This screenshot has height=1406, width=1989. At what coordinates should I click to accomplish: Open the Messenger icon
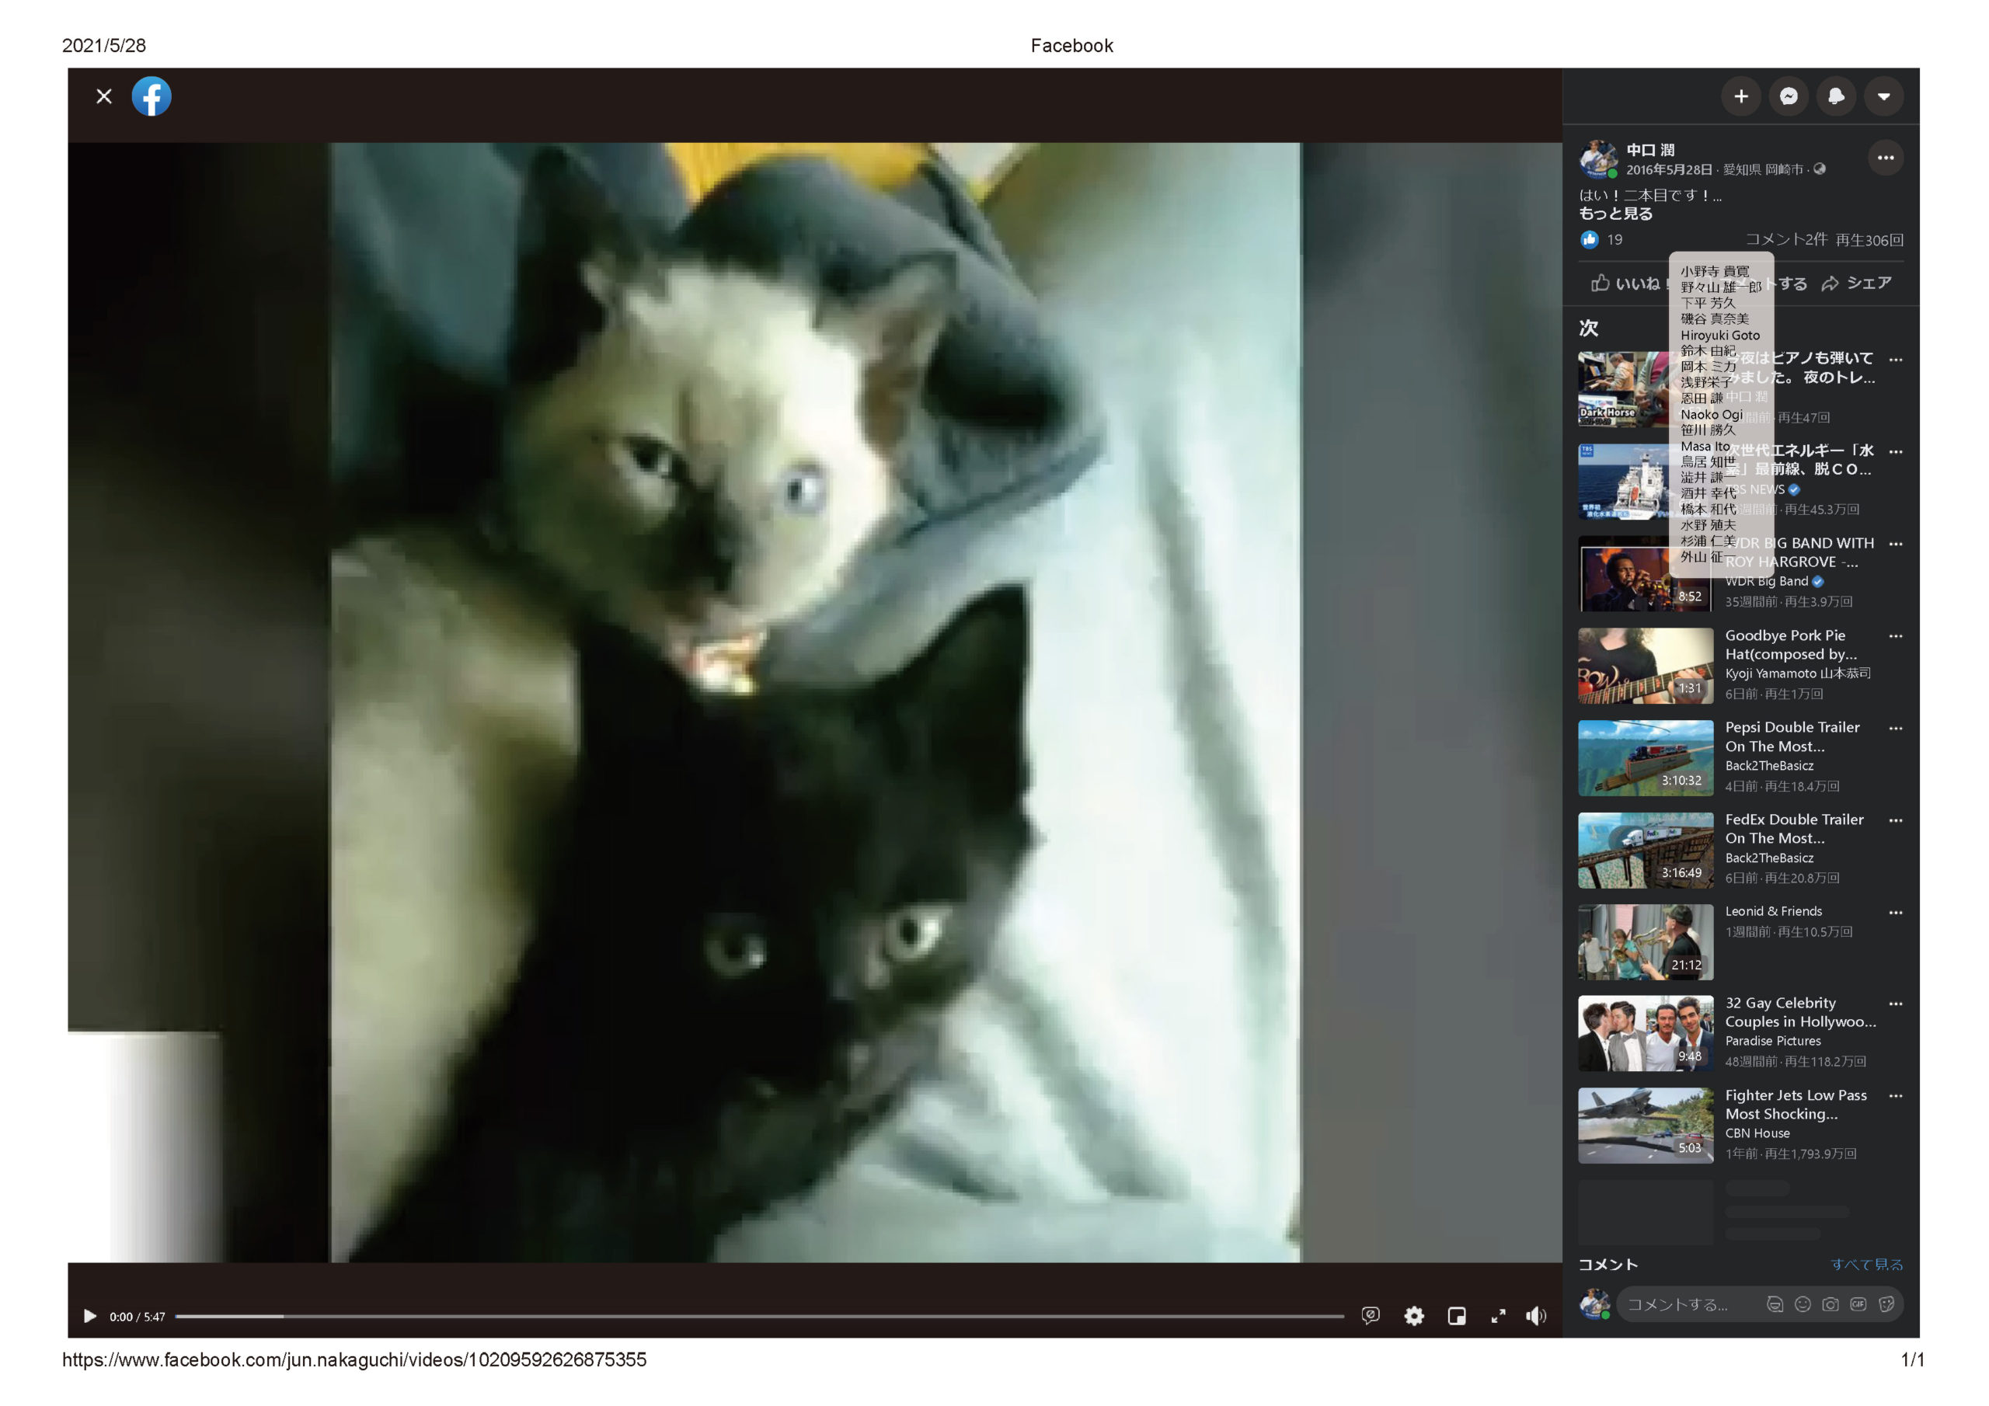click(1788, 96)
